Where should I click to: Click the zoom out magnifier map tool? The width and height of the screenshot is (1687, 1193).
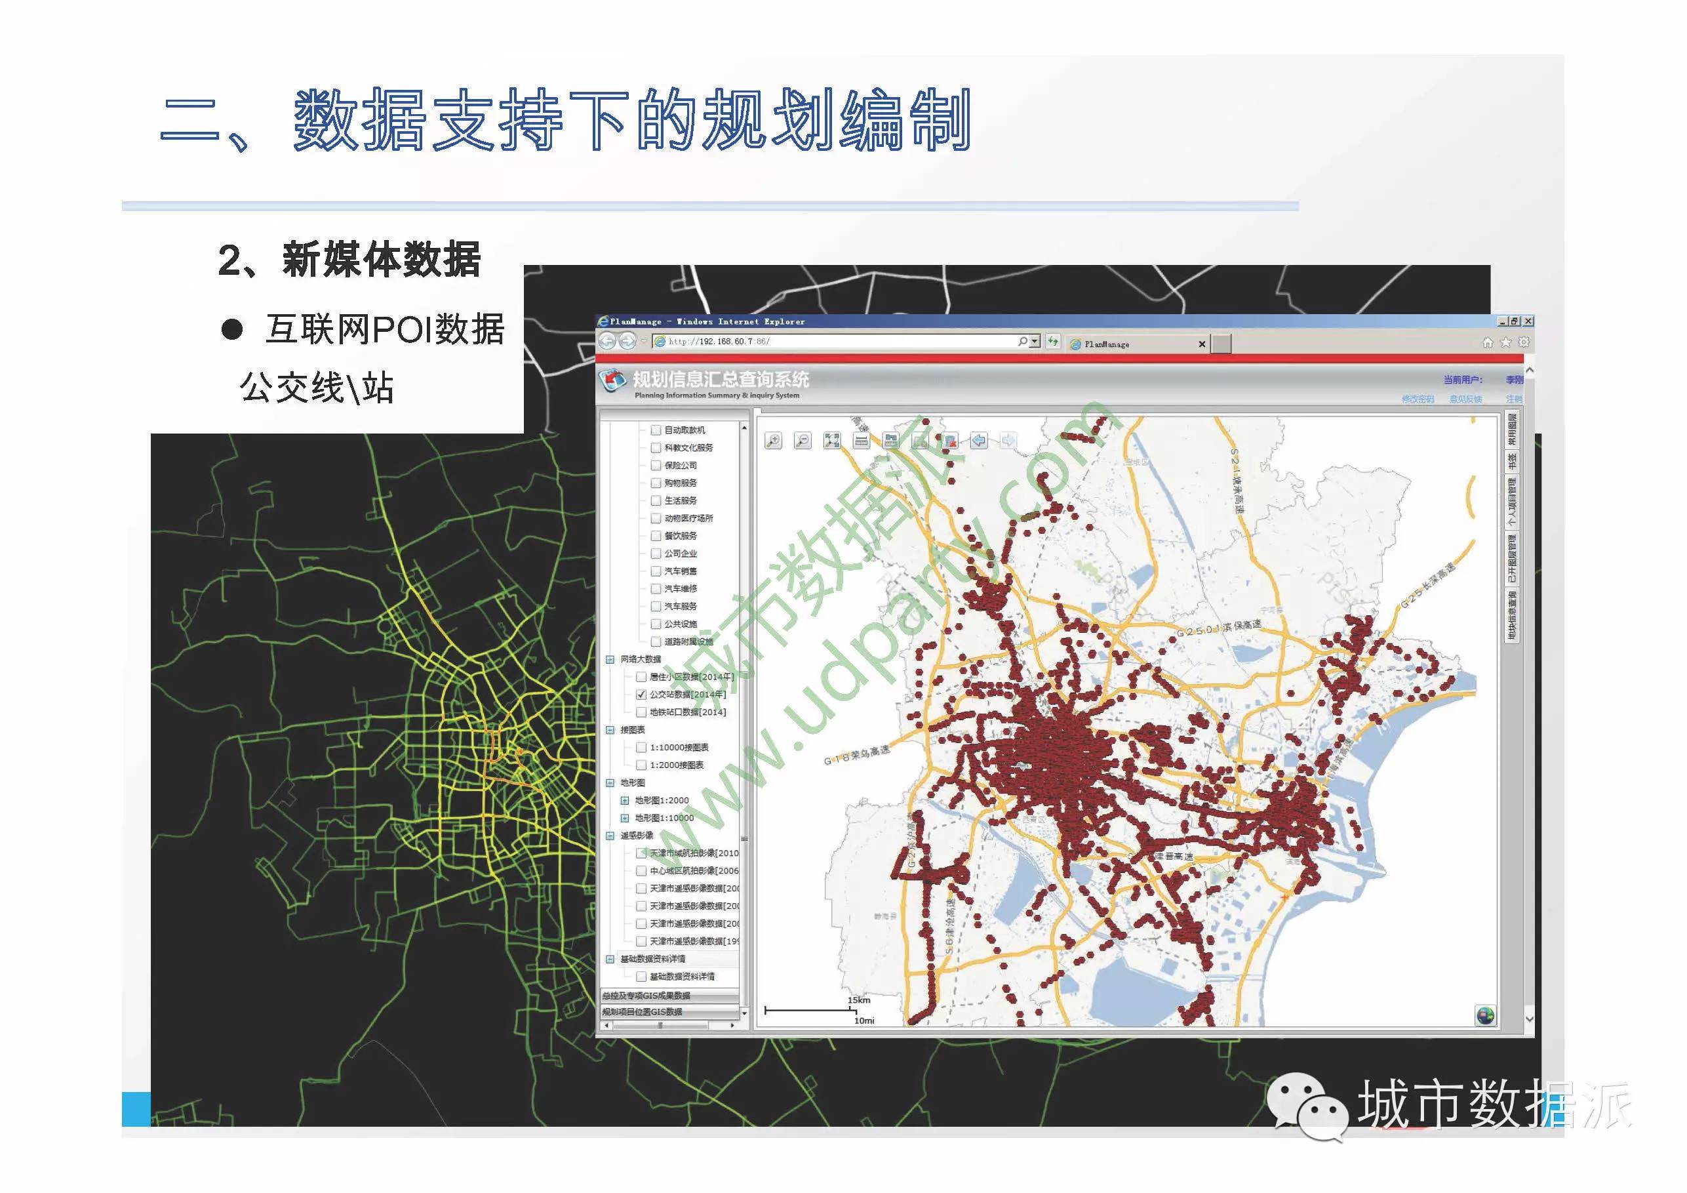[803, 440]
